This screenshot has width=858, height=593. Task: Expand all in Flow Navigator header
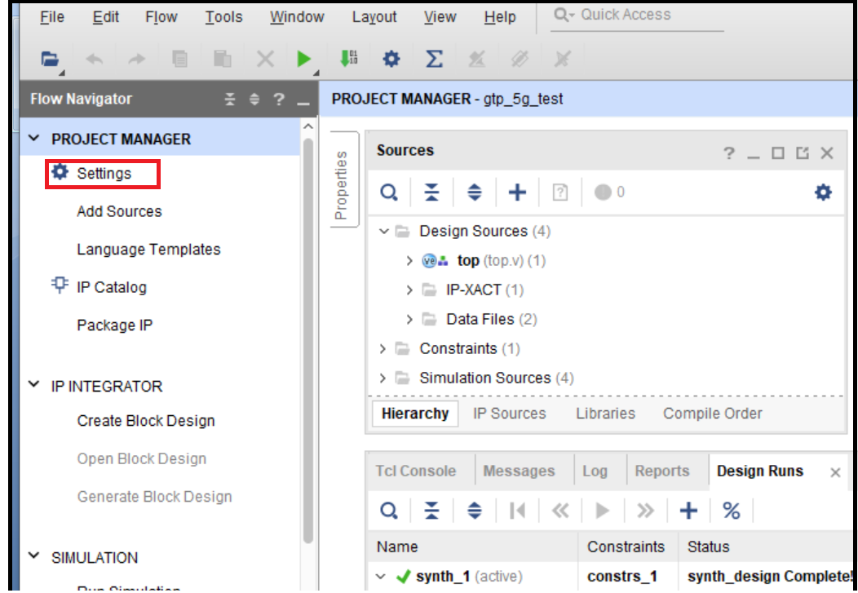pyautogui.click(x=254, y=99)
